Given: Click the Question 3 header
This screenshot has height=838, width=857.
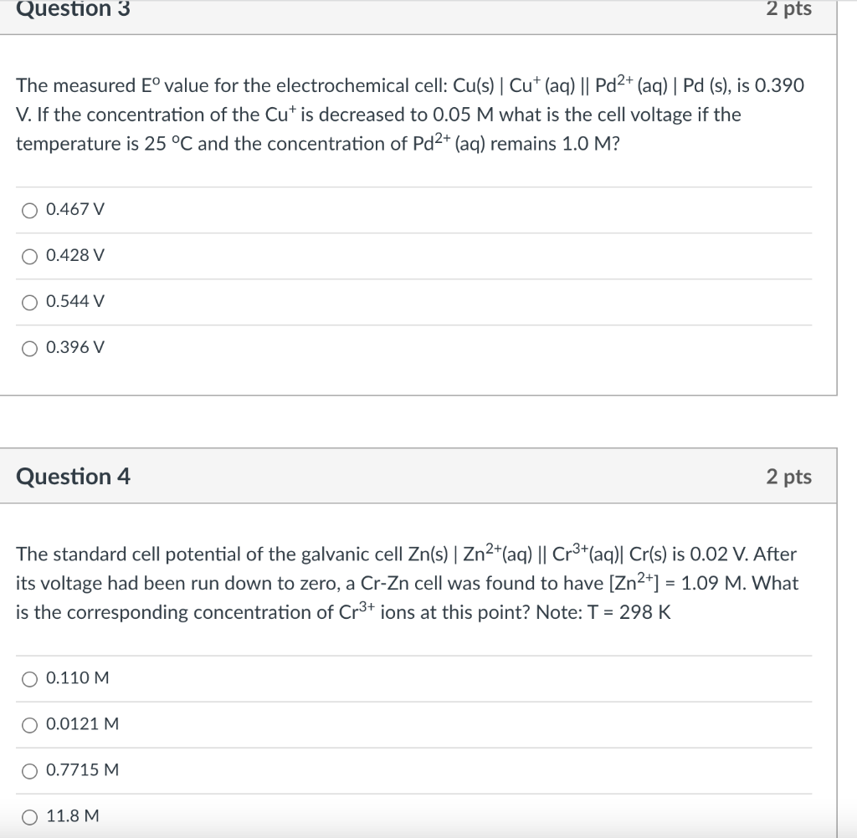Looking at the screenshot, I should point(71,10).
